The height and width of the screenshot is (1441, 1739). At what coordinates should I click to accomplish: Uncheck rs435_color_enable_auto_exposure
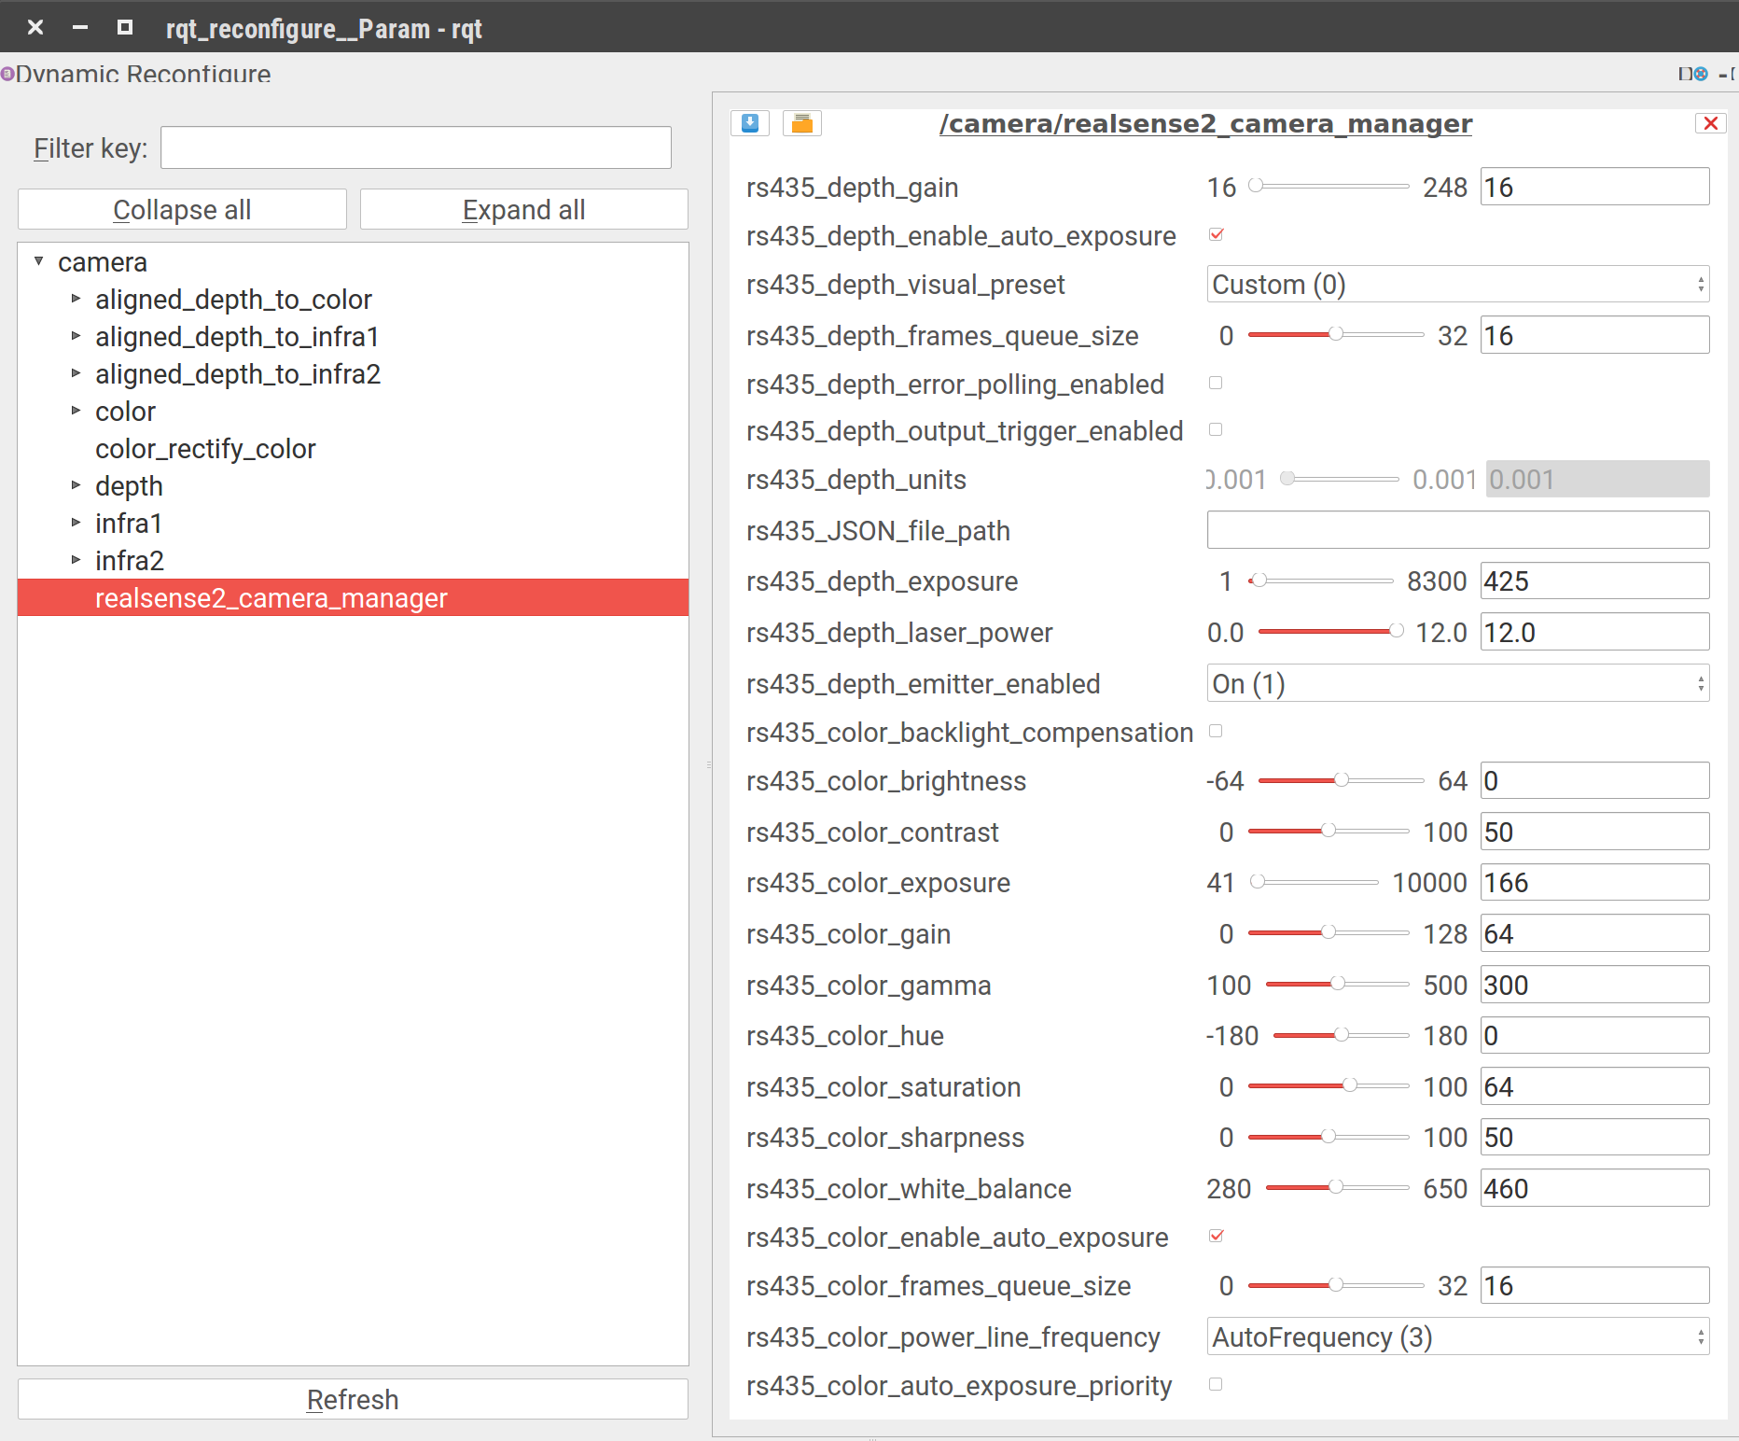(1216, 1236)
